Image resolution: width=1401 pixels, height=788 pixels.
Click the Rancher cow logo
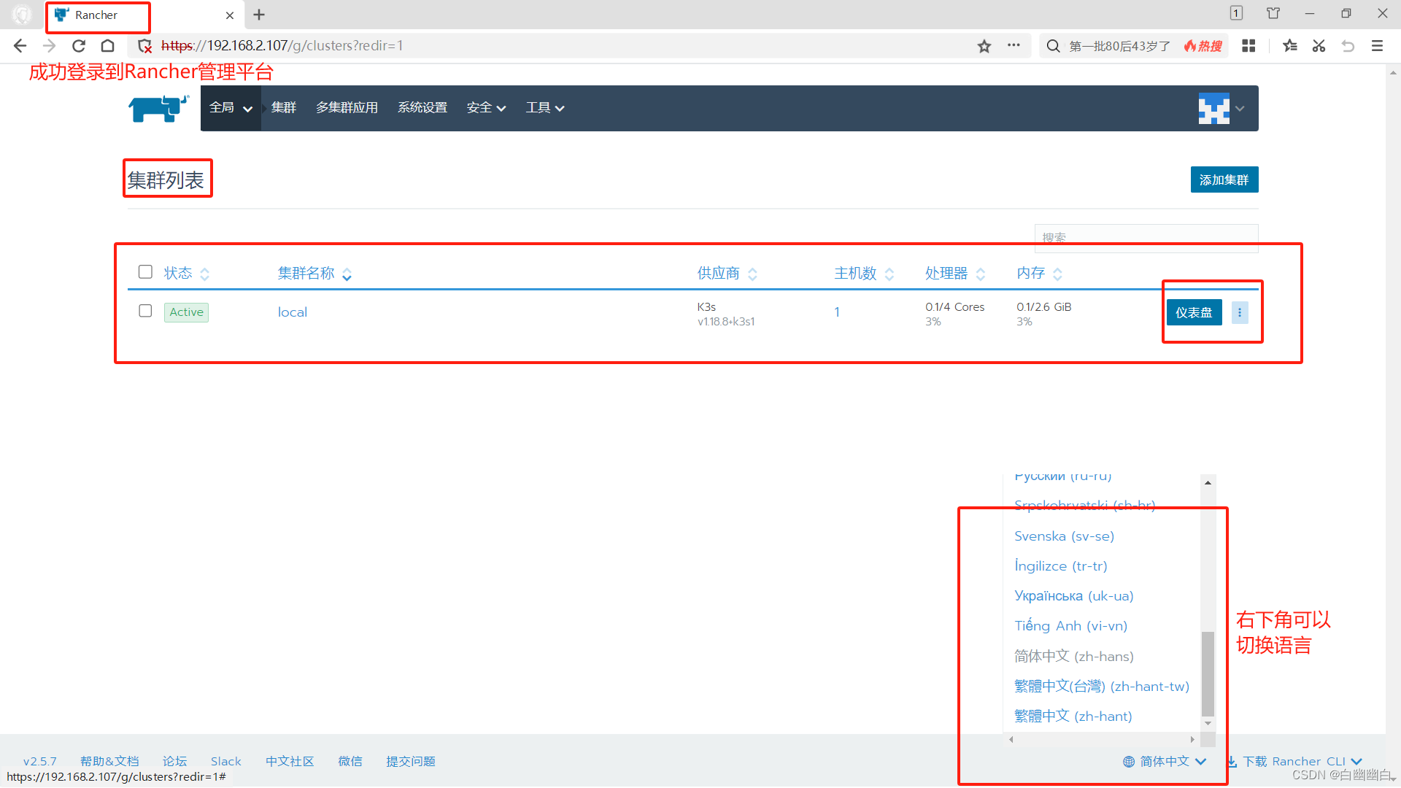(x=158, y=108)
